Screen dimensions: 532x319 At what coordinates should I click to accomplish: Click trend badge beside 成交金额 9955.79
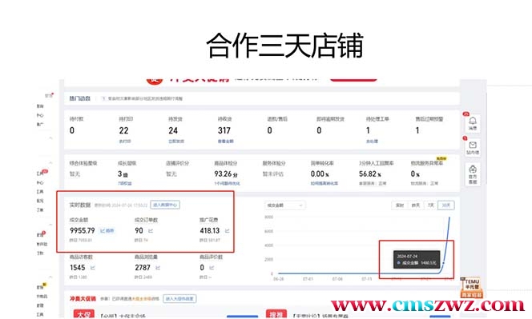click(107, 231)
